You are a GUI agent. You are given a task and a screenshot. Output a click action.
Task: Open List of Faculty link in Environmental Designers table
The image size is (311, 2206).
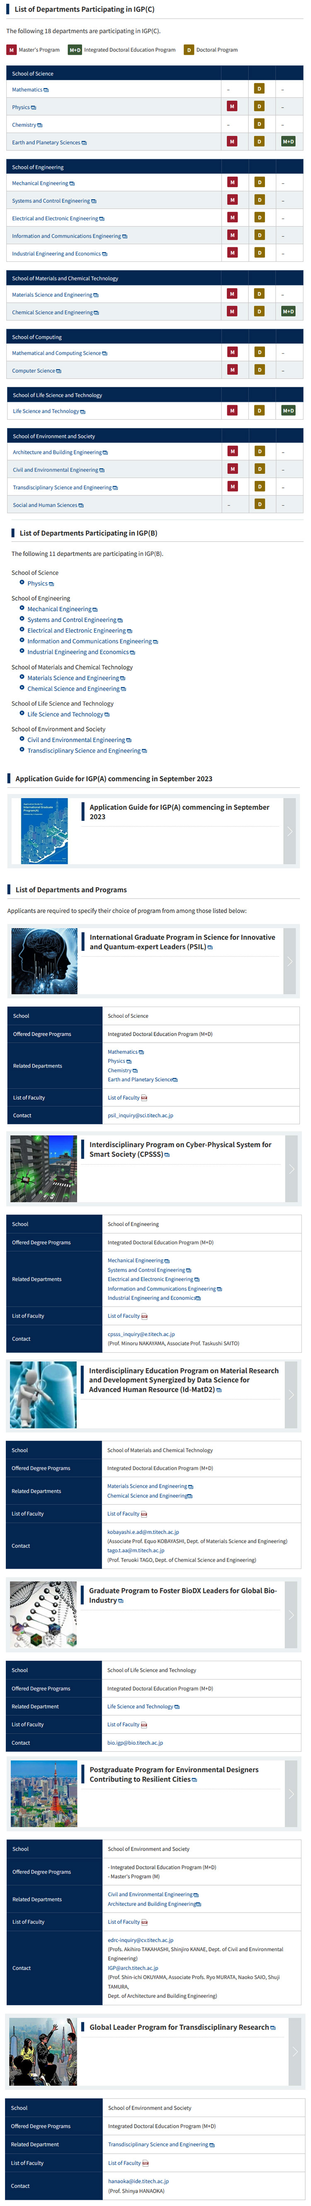(123, 1922)
